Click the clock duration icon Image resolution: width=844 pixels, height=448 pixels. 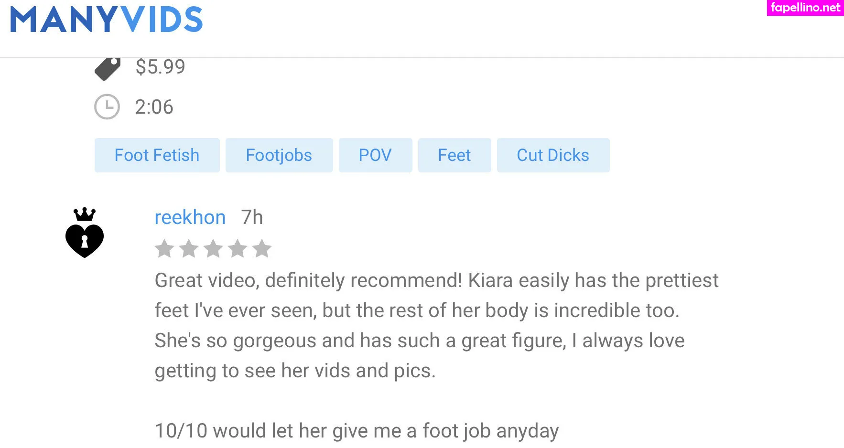[107, 107]
